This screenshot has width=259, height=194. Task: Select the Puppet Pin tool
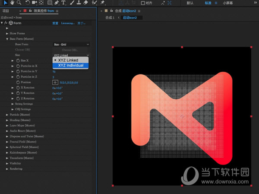point(102,3)
